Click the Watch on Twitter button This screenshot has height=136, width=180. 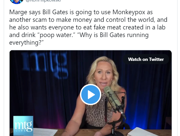[x=146, y=59]
